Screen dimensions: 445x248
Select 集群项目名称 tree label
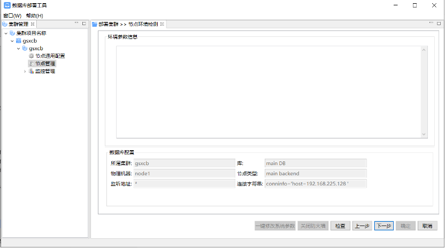[x=31, y=33]
